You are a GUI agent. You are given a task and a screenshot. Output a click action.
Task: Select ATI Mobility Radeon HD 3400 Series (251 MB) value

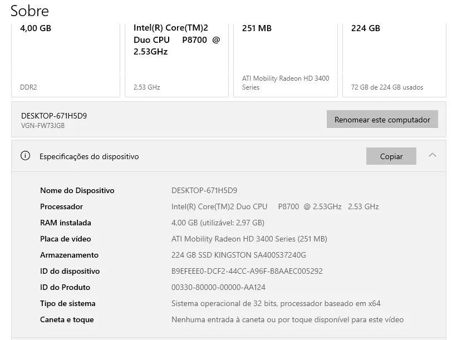point(249,239)
